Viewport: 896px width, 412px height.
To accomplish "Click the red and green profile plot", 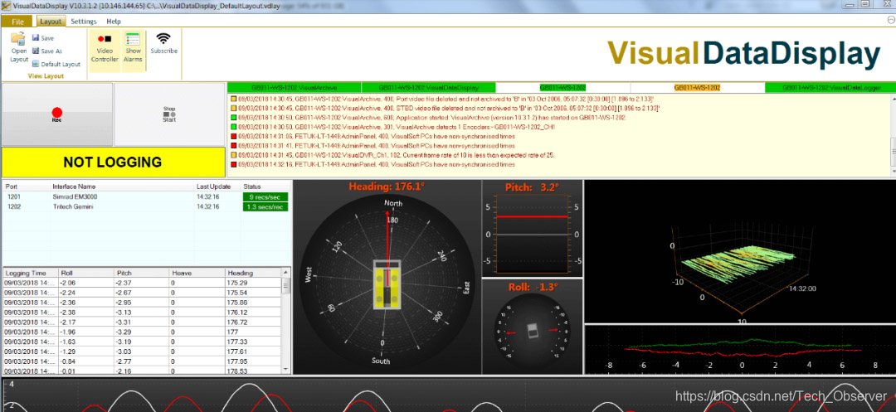I will coord(740,350).
